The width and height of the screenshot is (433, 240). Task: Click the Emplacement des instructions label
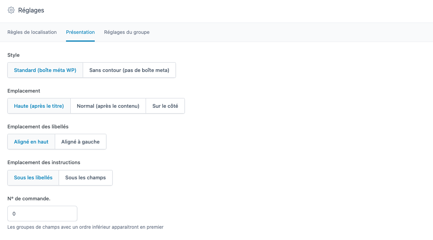44,163
